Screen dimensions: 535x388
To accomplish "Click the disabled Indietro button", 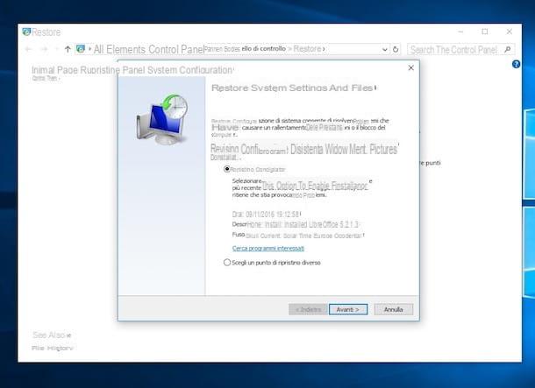I will (308, 309).
